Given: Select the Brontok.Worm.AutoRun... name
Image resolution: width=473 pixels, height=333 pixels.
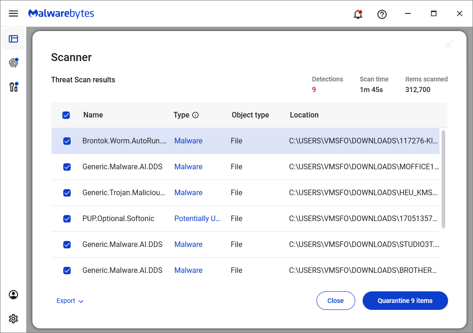Looking at the screenshot, I should (x=124, y=141).
